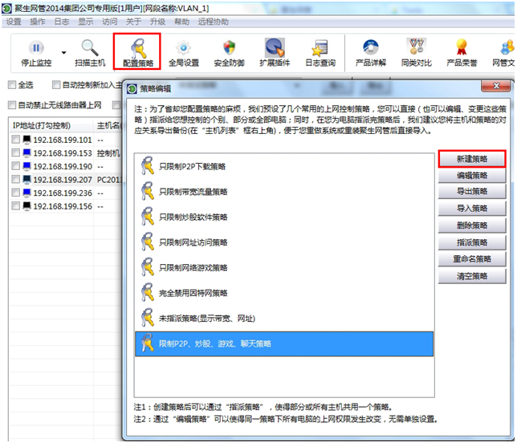Viewport: 517px width, 443px height.
Task: Open the 扫描主机 scan tool
Action: tap(88, 47)
